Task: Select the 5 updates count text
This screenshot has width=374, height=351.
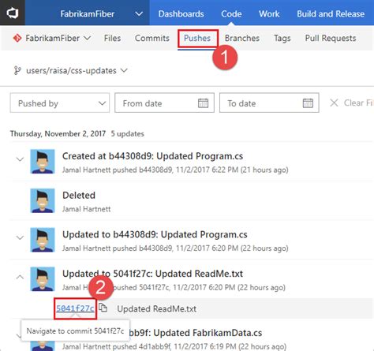Action: tap(127, 133)
